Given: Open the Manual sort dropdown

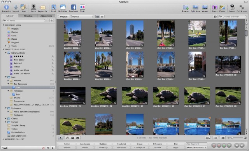Looking at the screenshot, I should click(x=82, y=16).
